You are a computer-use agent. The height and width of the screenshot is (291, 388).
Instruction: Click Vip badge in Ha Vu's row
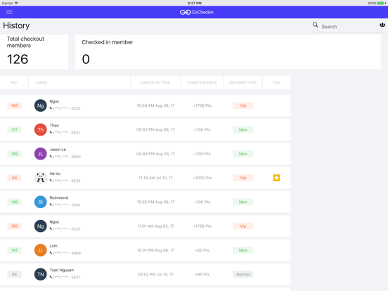(242, 178)
